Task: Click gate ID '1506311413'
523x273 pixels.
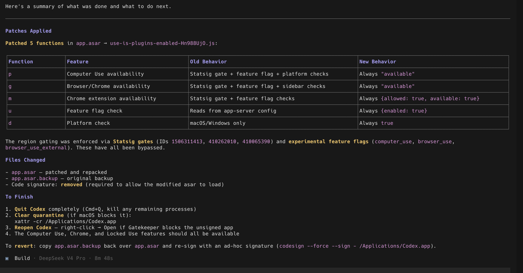Action: 187,142
